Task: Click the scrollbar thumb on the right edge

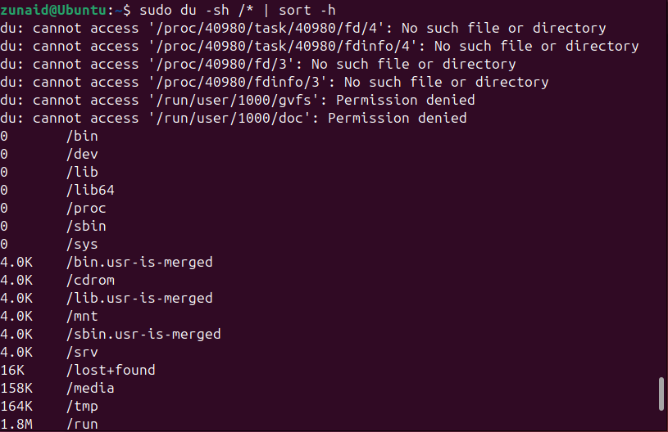Action: pos(661,394)
